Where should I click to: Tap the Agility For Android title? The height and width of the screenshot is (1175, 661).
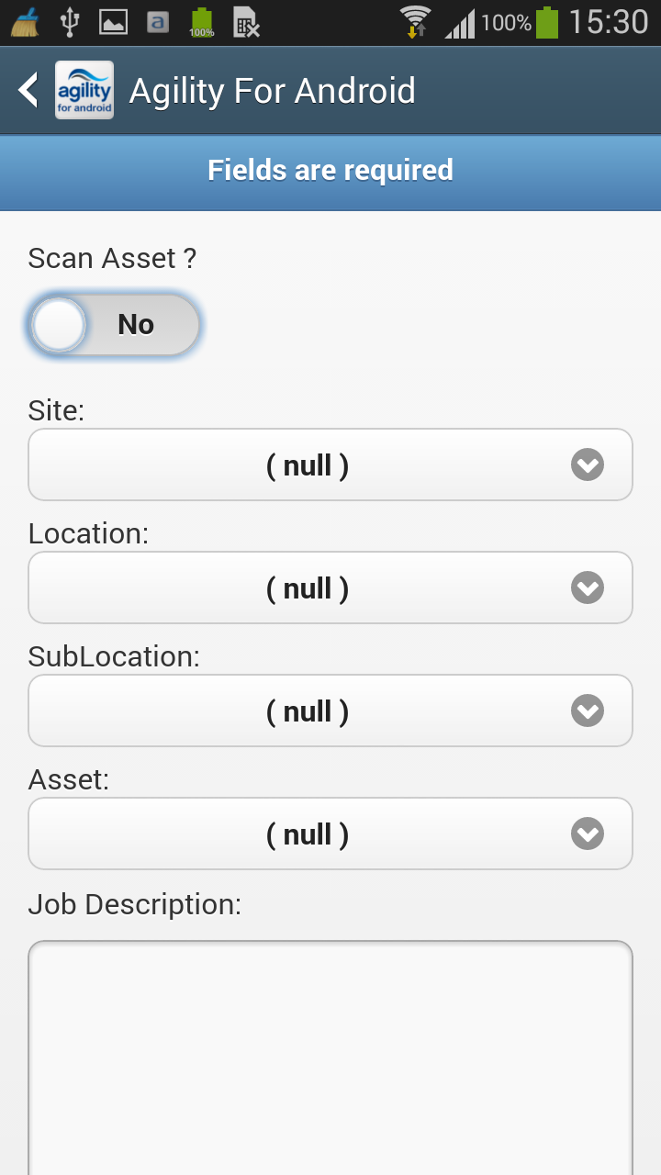tap(273, 91)
